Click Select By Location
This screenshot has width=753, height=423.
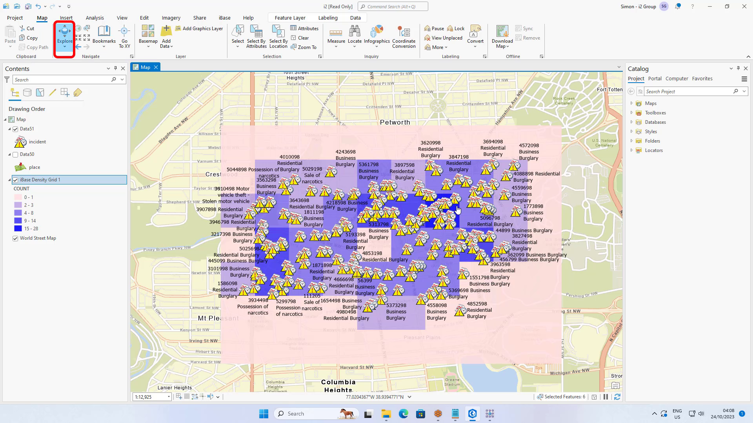[278, 37]
